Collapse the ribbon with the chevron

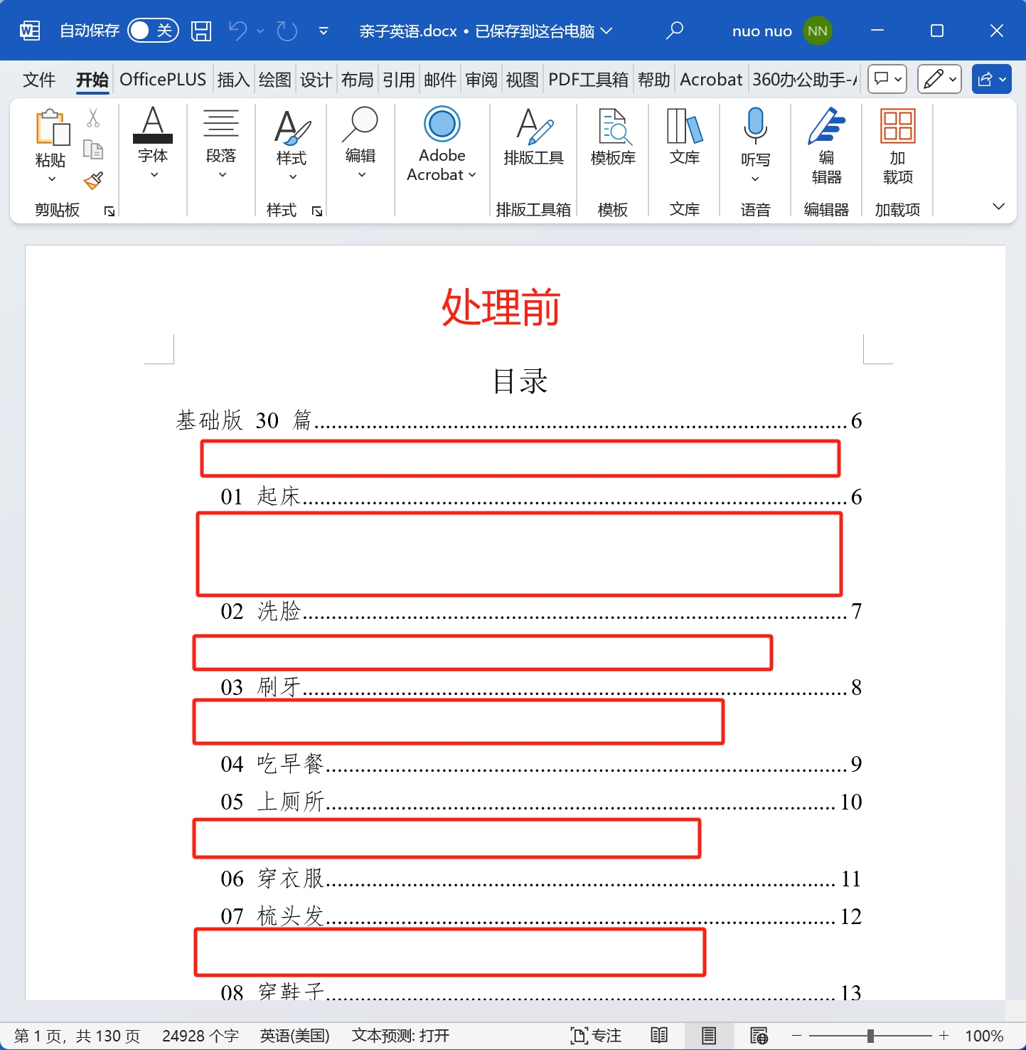998,206
